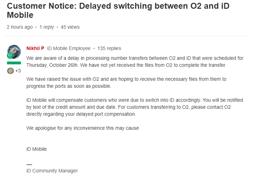Open the Nikhil P username link
The width and height of the screenshot is (255, 178).
35,48
